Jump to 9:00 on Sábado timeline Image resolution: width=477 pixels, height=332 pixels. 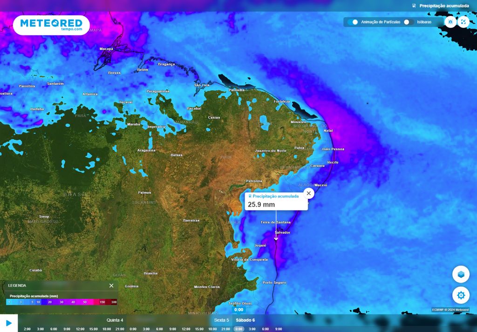click(x=279, y=329)
